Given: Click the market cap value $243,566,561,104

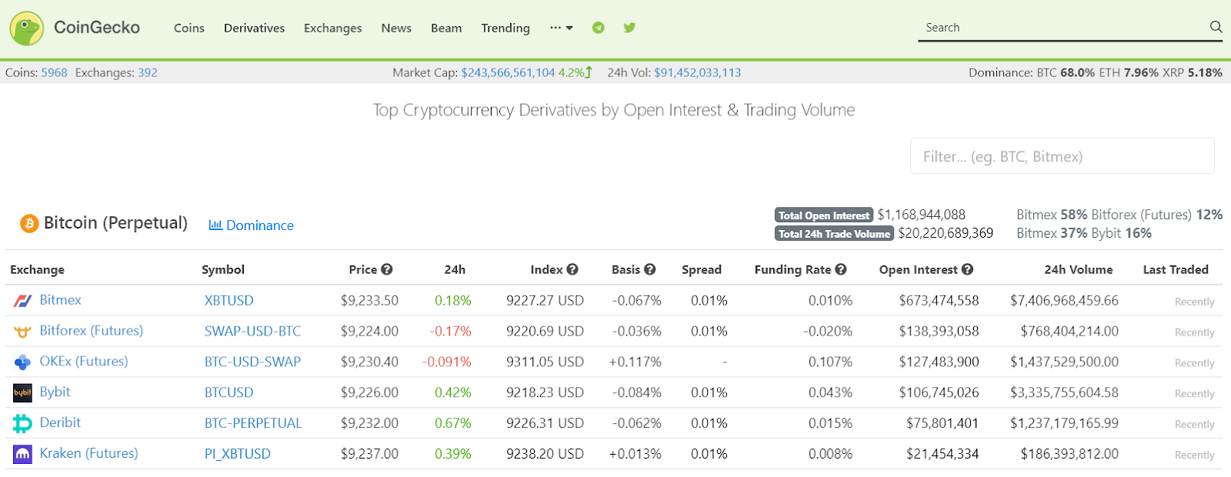Looking at the screenshot, I should coord(508,72).
